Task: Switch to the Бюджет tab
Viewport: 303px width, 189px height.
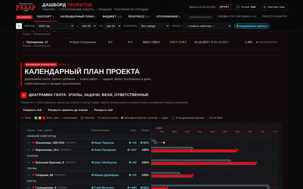Action: [112, 17]
